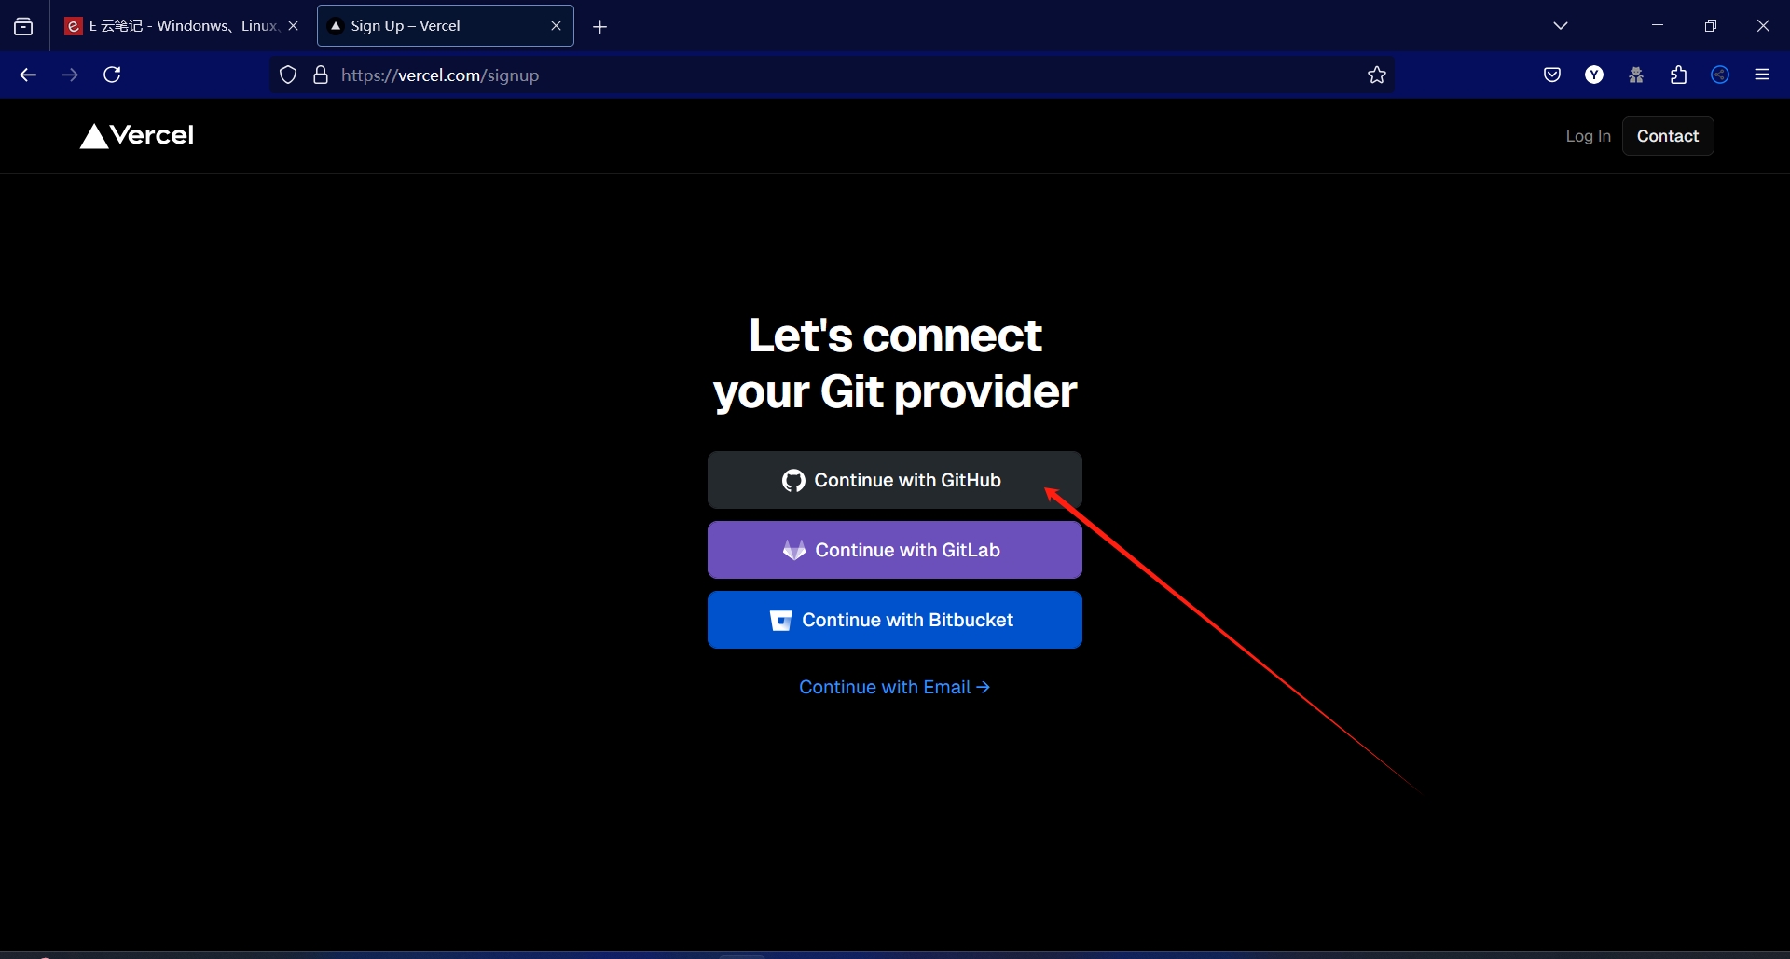Choose Continue with Bitbucket
The height and width of the screenshot is (959, 1790).
click(x=894, y=620)
